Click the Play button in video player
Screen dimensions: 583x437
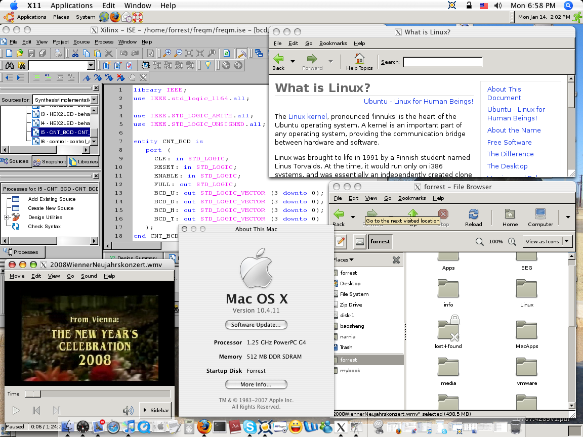point(16,410)
